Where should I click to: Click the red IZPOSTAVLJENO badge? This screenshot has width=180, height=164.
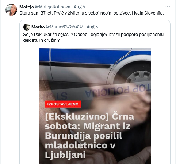[63, 104]
